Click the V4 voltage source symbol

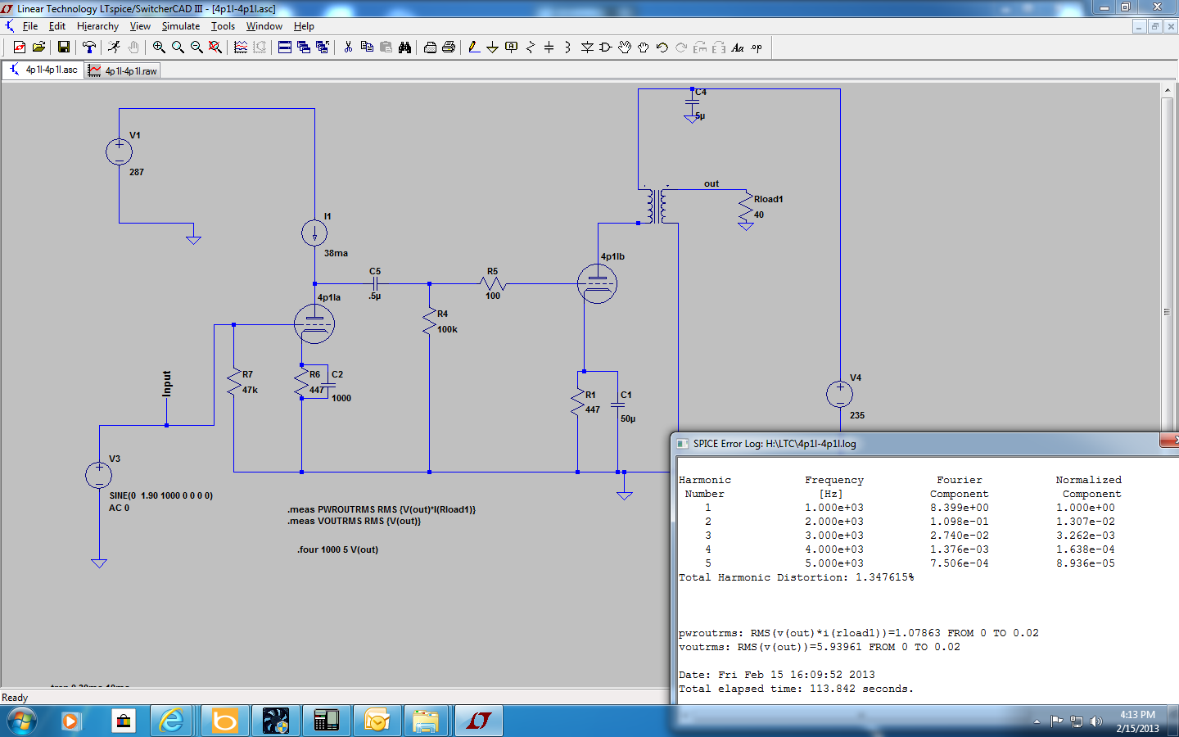[840, 394]
